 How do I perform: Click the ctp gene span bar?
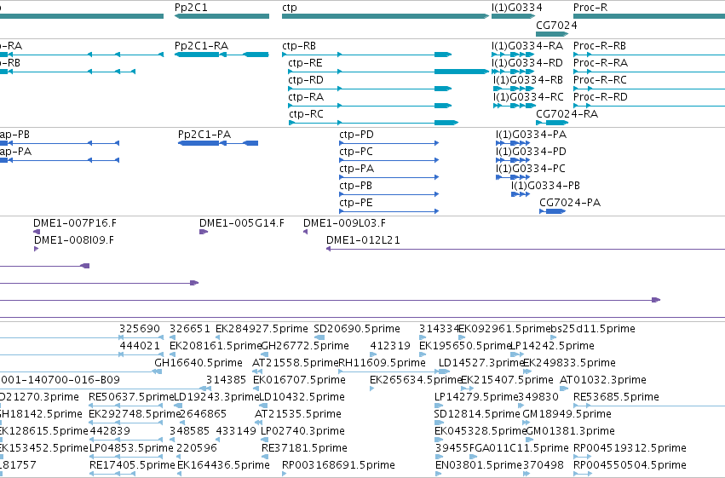click(385, 16)
